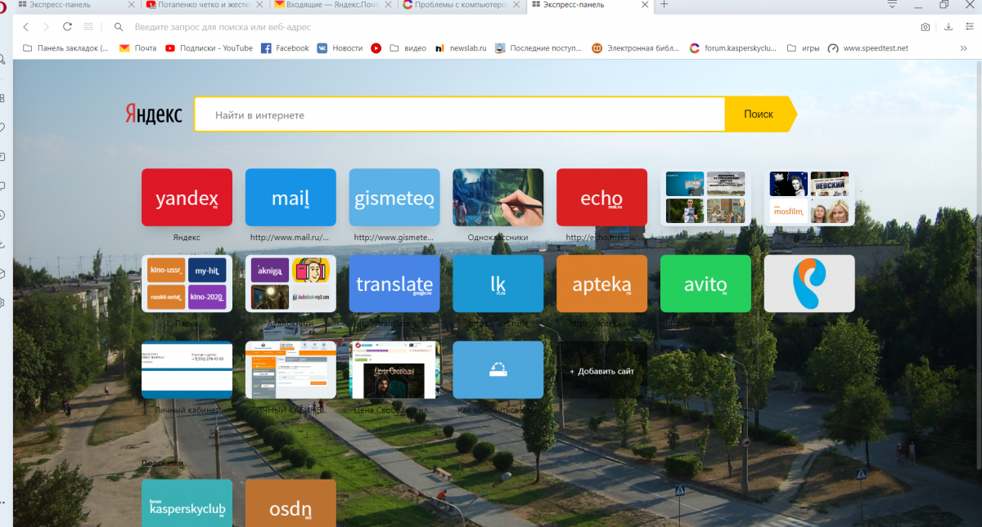Open the Одноклассники speed dial tile
Image resolution: width=982 pixels, height=527 pixels.
(498, 197)
